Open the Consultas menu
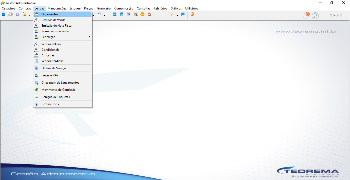 [x=143, y=8]
